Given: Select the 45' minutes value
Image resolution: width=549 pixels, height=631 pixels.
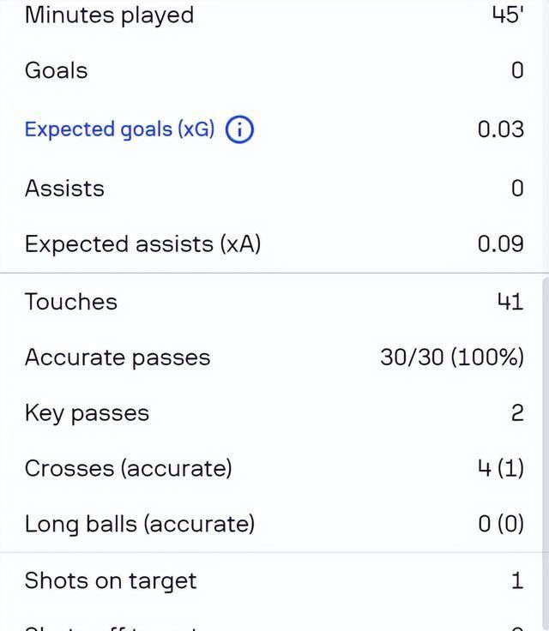Looking at the screenshot, I should tap(507, 15).
